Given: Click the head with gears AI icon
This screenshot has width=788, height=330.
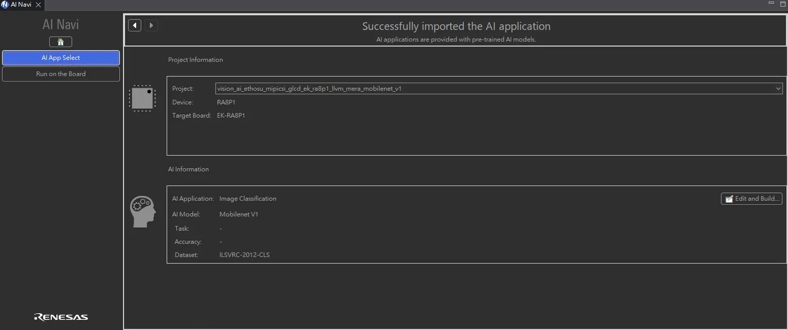Looking at the screenshot, I should click(143, 211).
